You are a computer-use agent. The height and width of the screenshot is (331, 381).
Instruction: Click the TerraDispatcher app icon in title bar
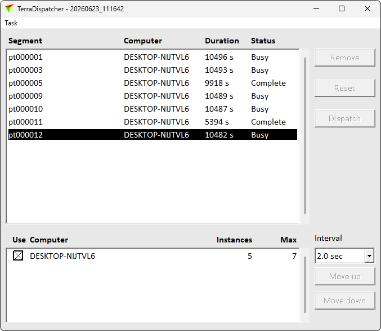pyautogui.click(x=9, y=8)
